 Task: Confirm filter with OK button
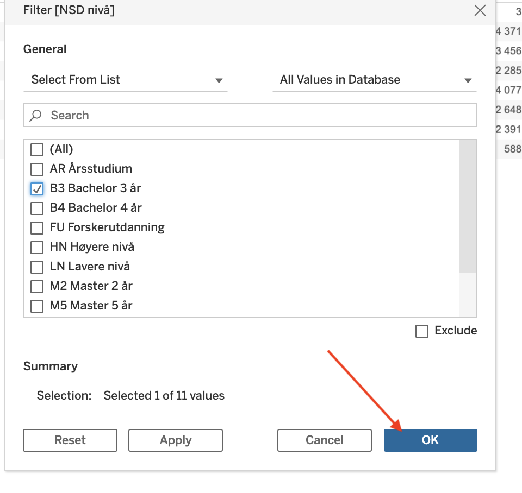coord(430,440)
